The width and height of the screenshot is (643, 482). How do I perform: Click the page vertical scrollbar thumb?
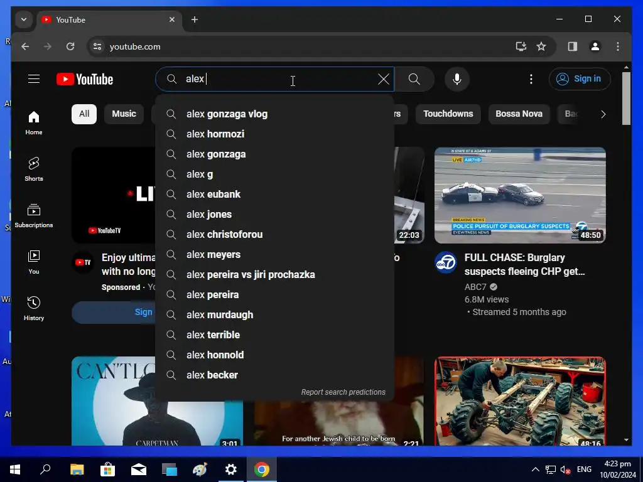point(626,99)
